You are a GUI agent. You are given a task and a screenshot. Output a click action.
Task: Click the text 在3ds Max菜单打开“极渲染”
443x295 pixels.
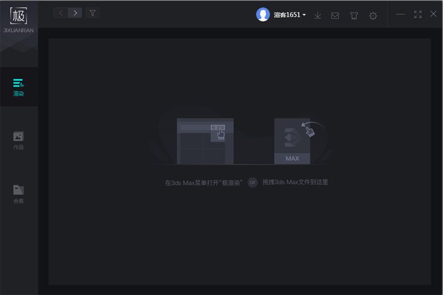[x=204, y=183]
